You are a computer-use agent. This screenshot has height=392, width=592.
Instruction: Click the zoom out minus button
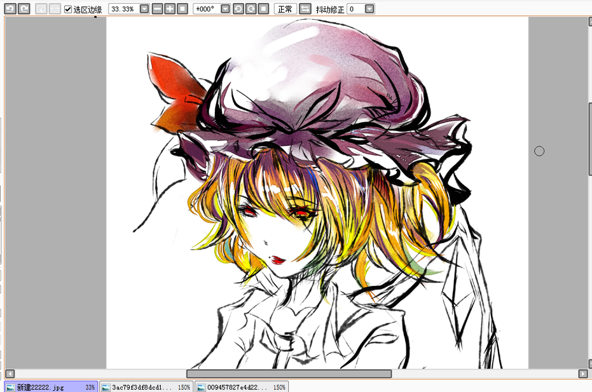coord(158,9)
